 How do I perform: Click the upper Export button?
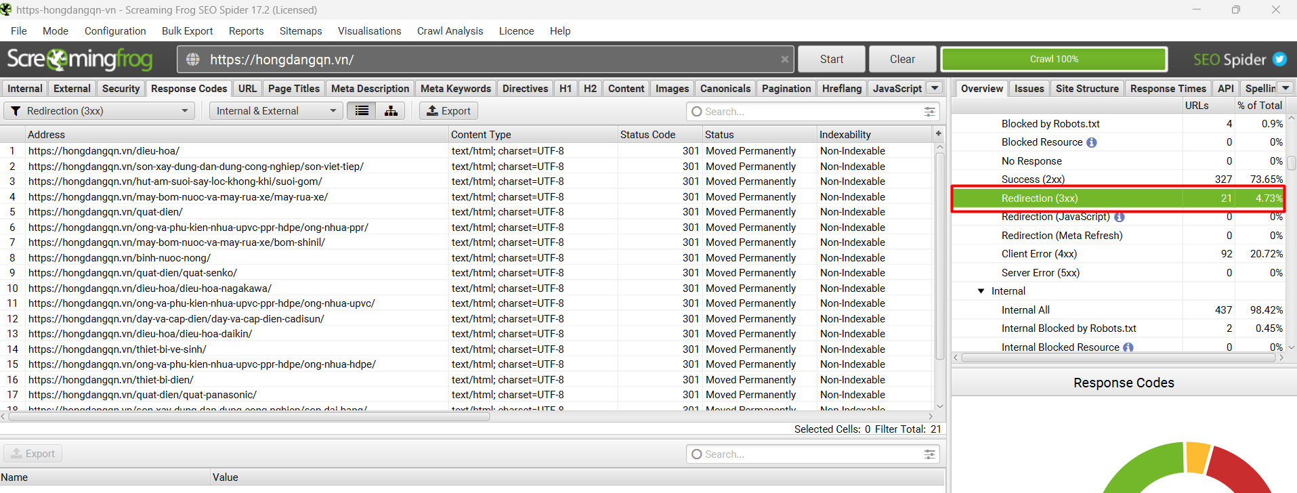(x=448, y=111)
